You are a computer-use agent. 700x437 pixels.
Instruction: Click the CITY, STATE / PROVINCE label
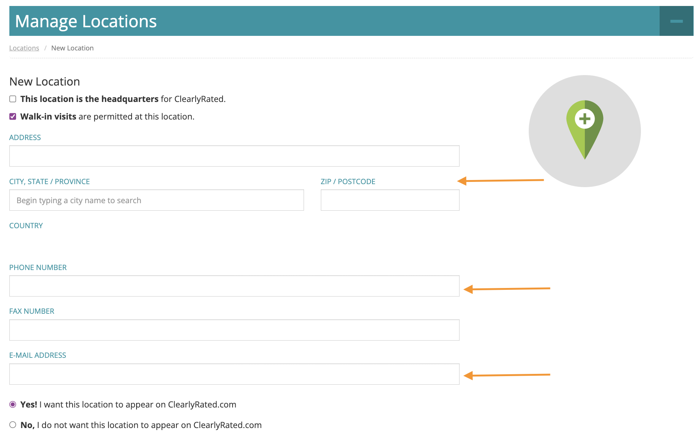49,182
